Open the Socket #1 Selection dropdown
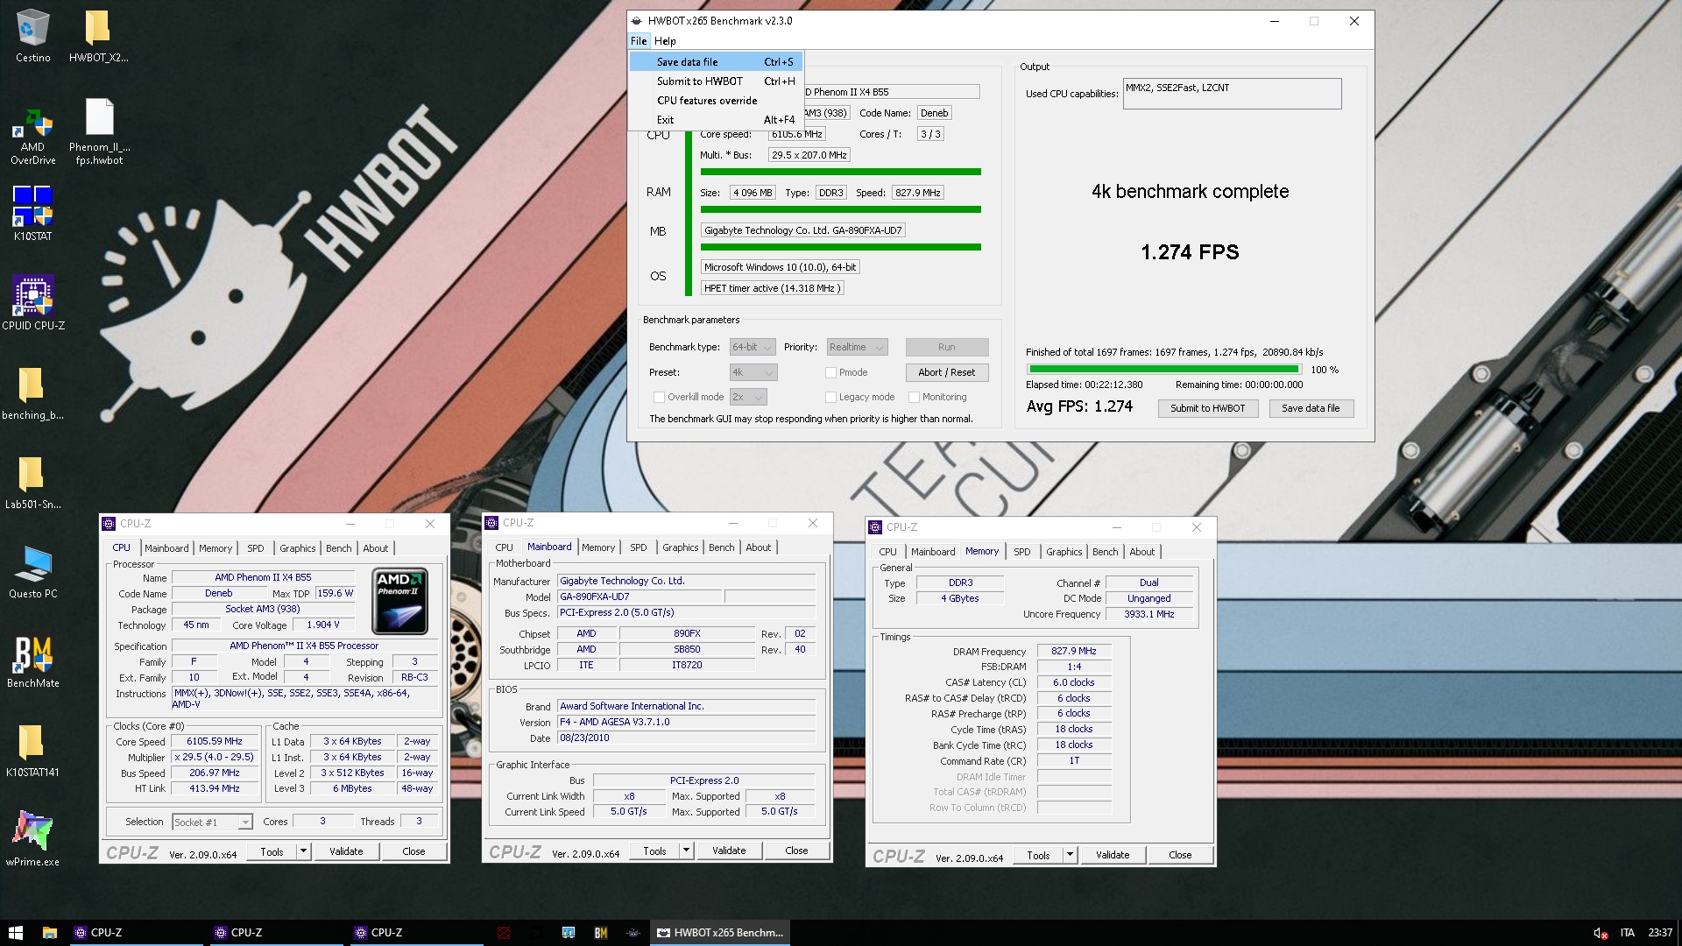The width and height of the screenshot is (1682, 946). coord(212,822)
